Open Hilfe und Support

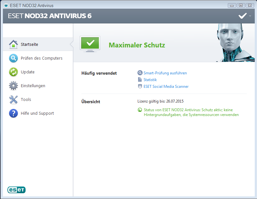click(38, 113)
